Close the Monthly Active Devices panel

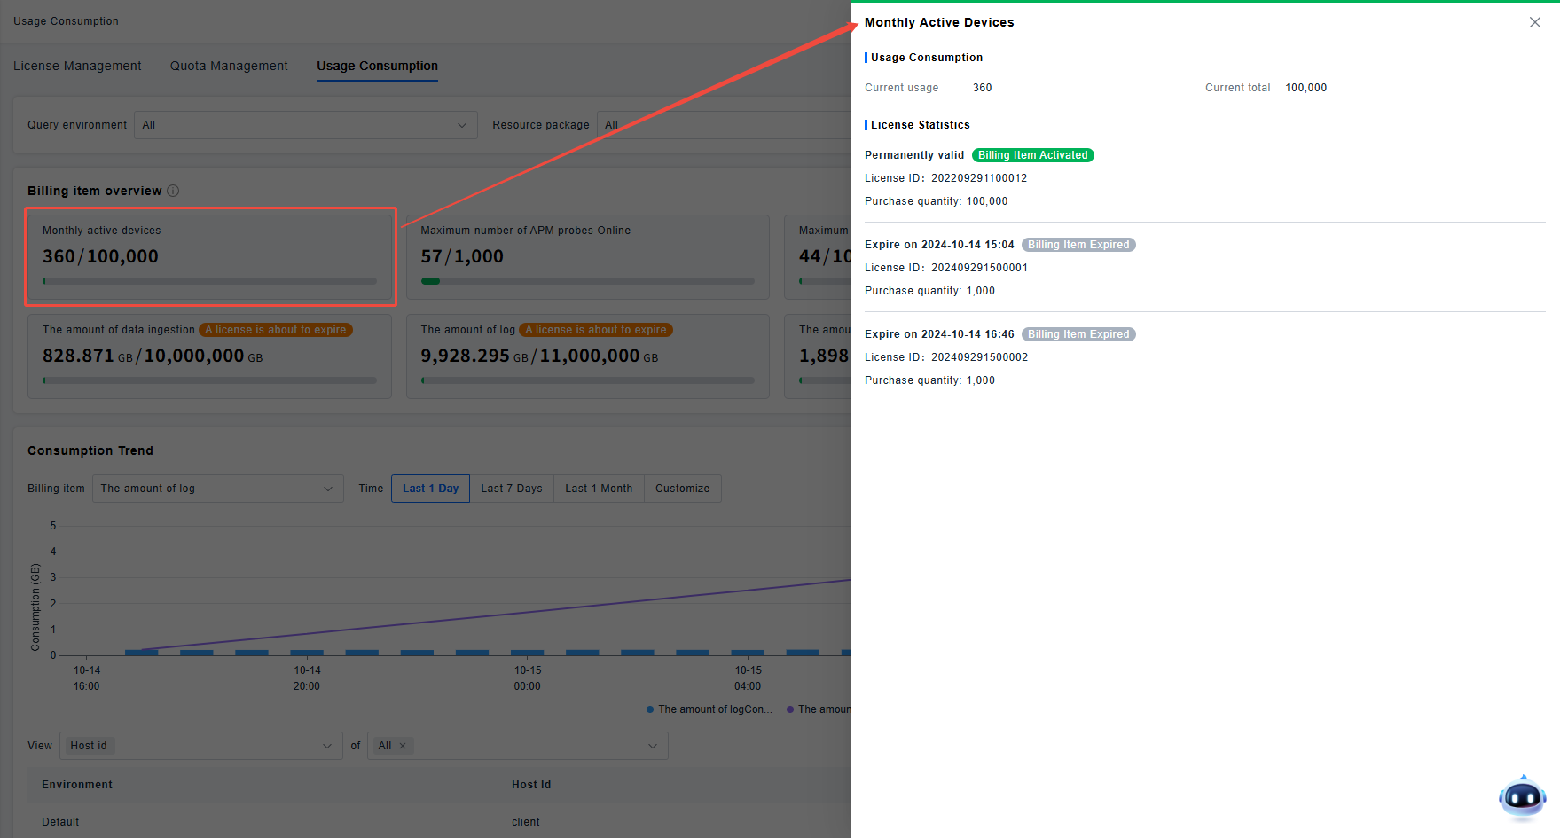click(x=1534, y=22)
